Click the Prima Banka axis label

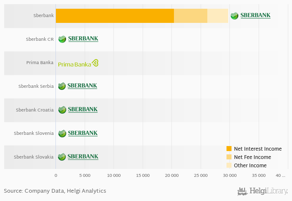(40, 63)
